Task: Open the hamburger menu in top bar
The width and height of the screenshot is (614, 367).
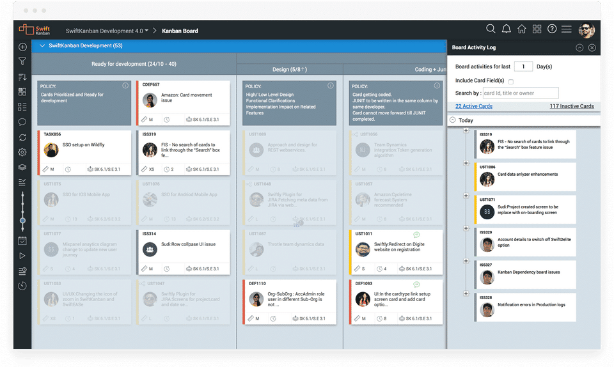Action: (566, 29)
